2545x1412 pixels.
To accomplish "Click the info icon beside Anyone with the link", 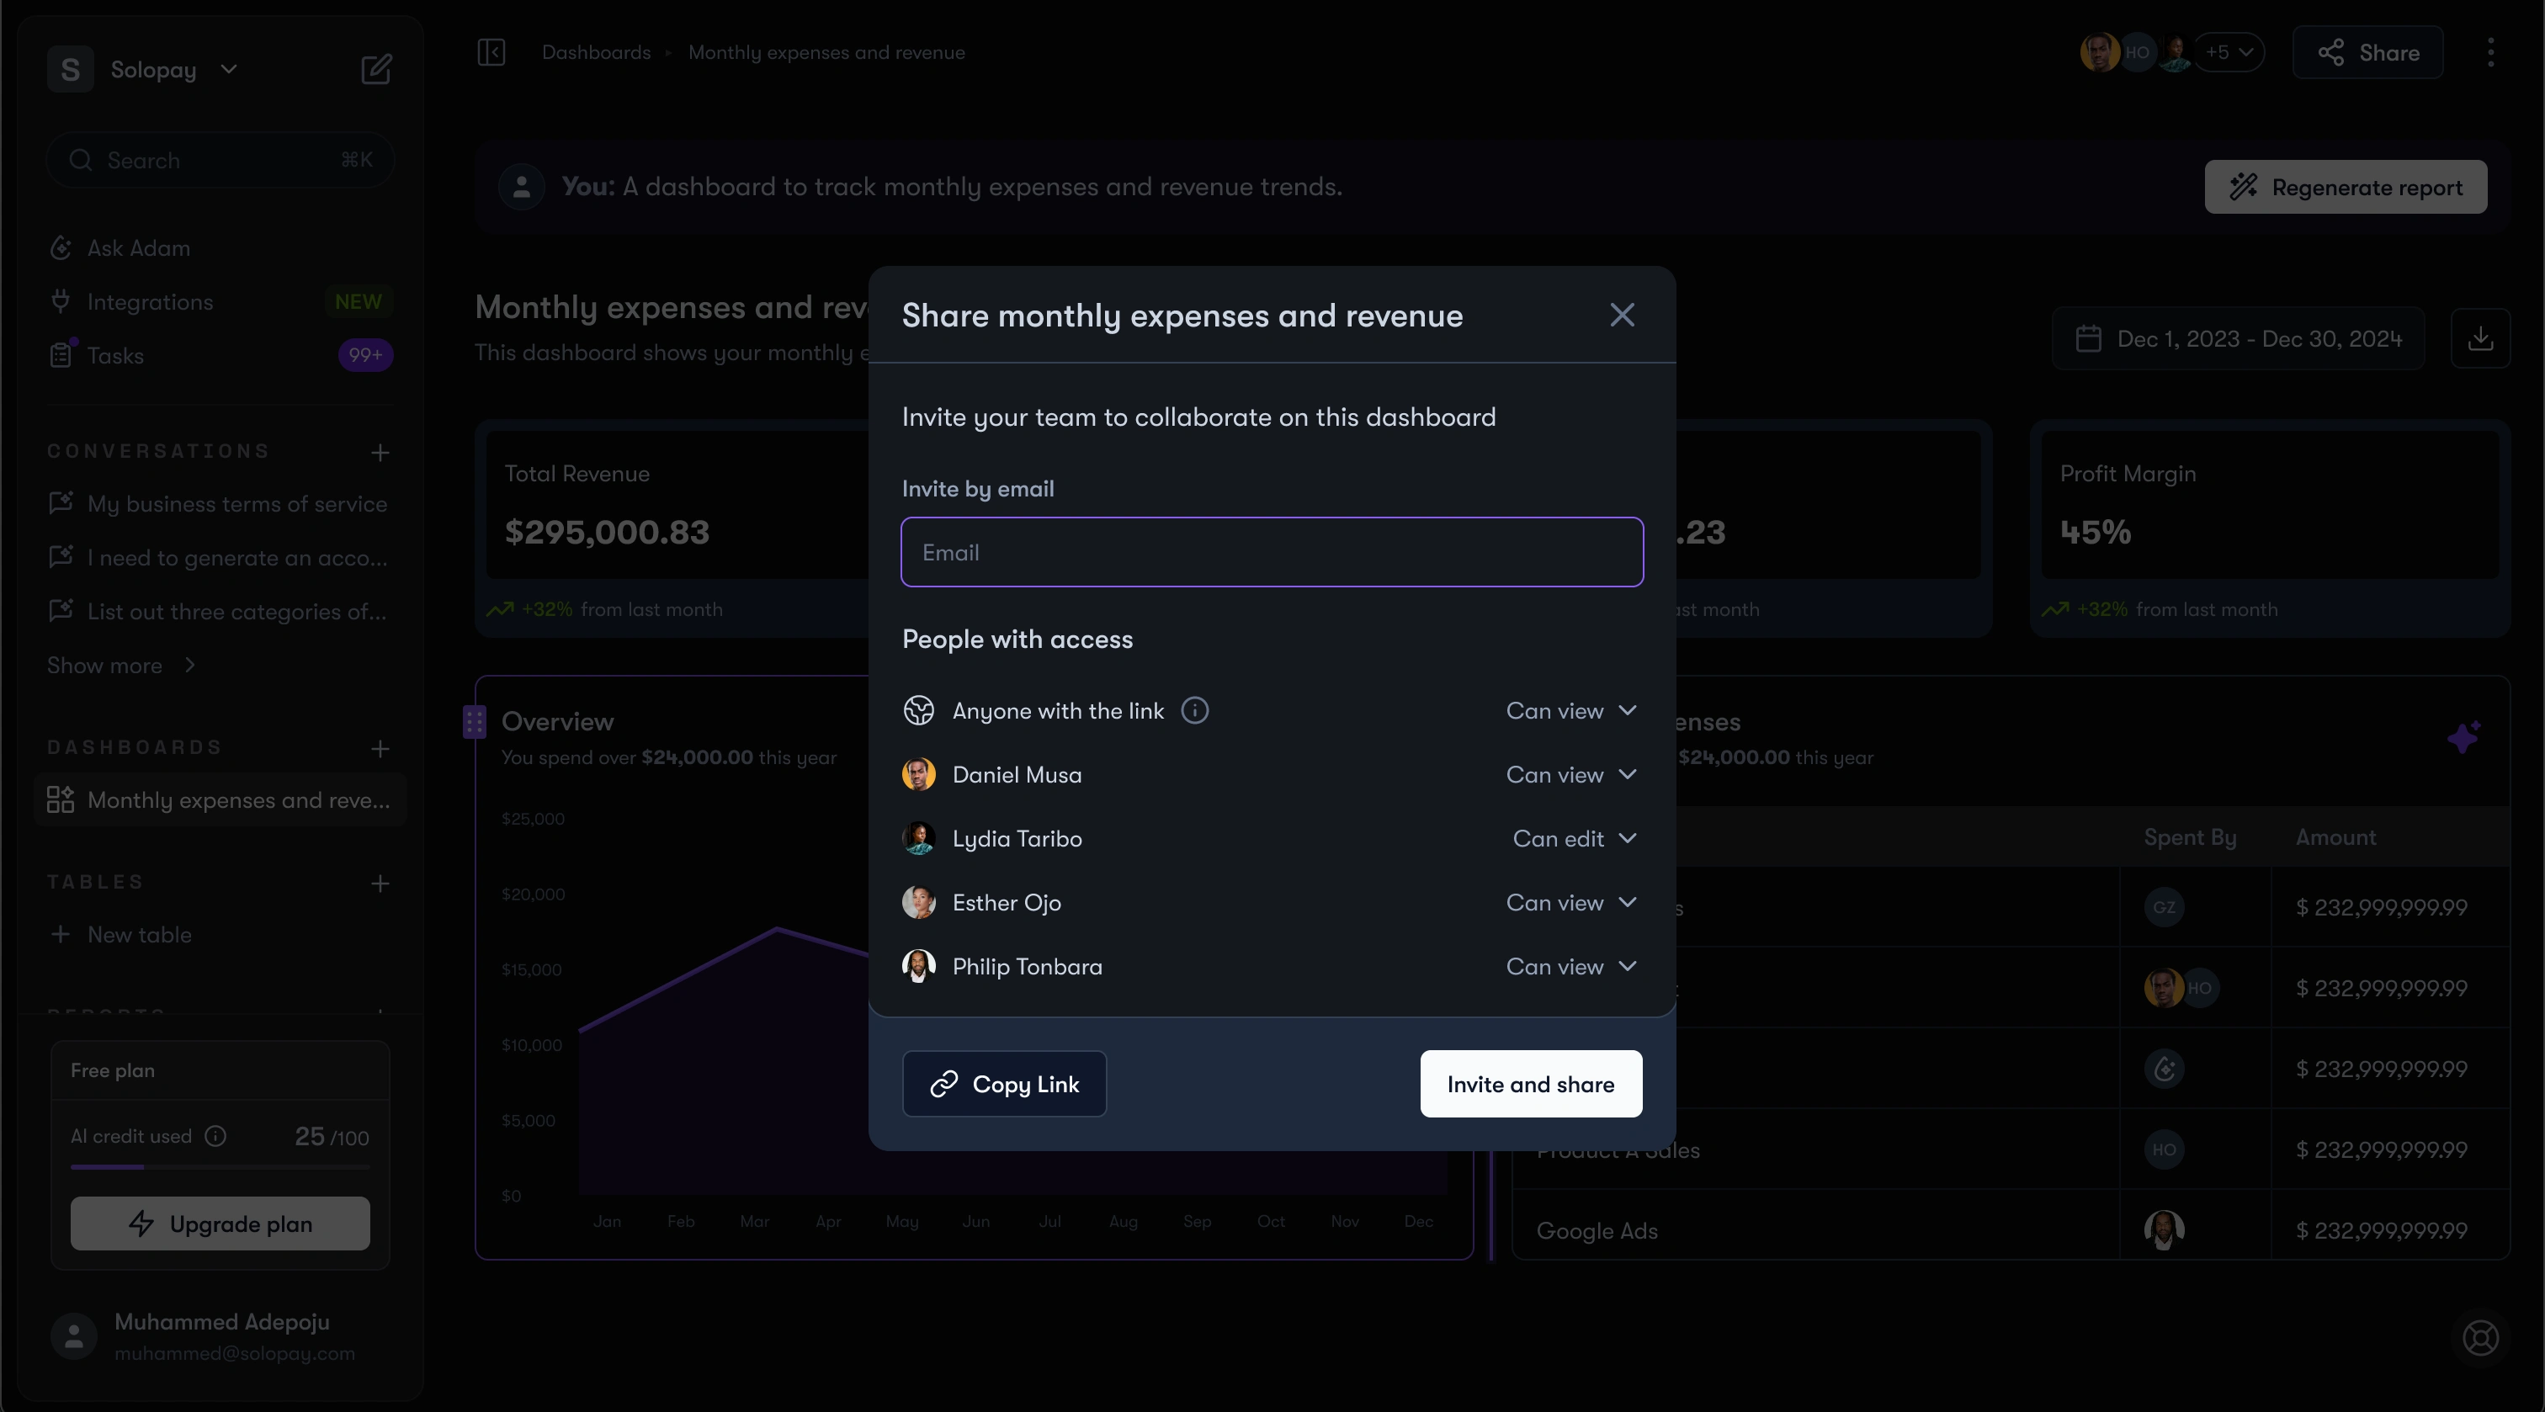I will coord(1194,710).
